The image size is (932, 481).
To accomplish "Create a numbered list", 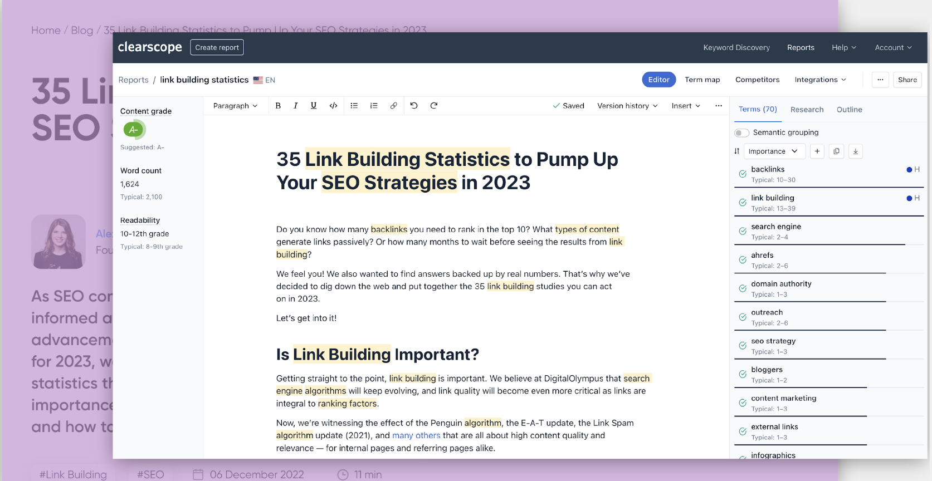I will [374, 106].
